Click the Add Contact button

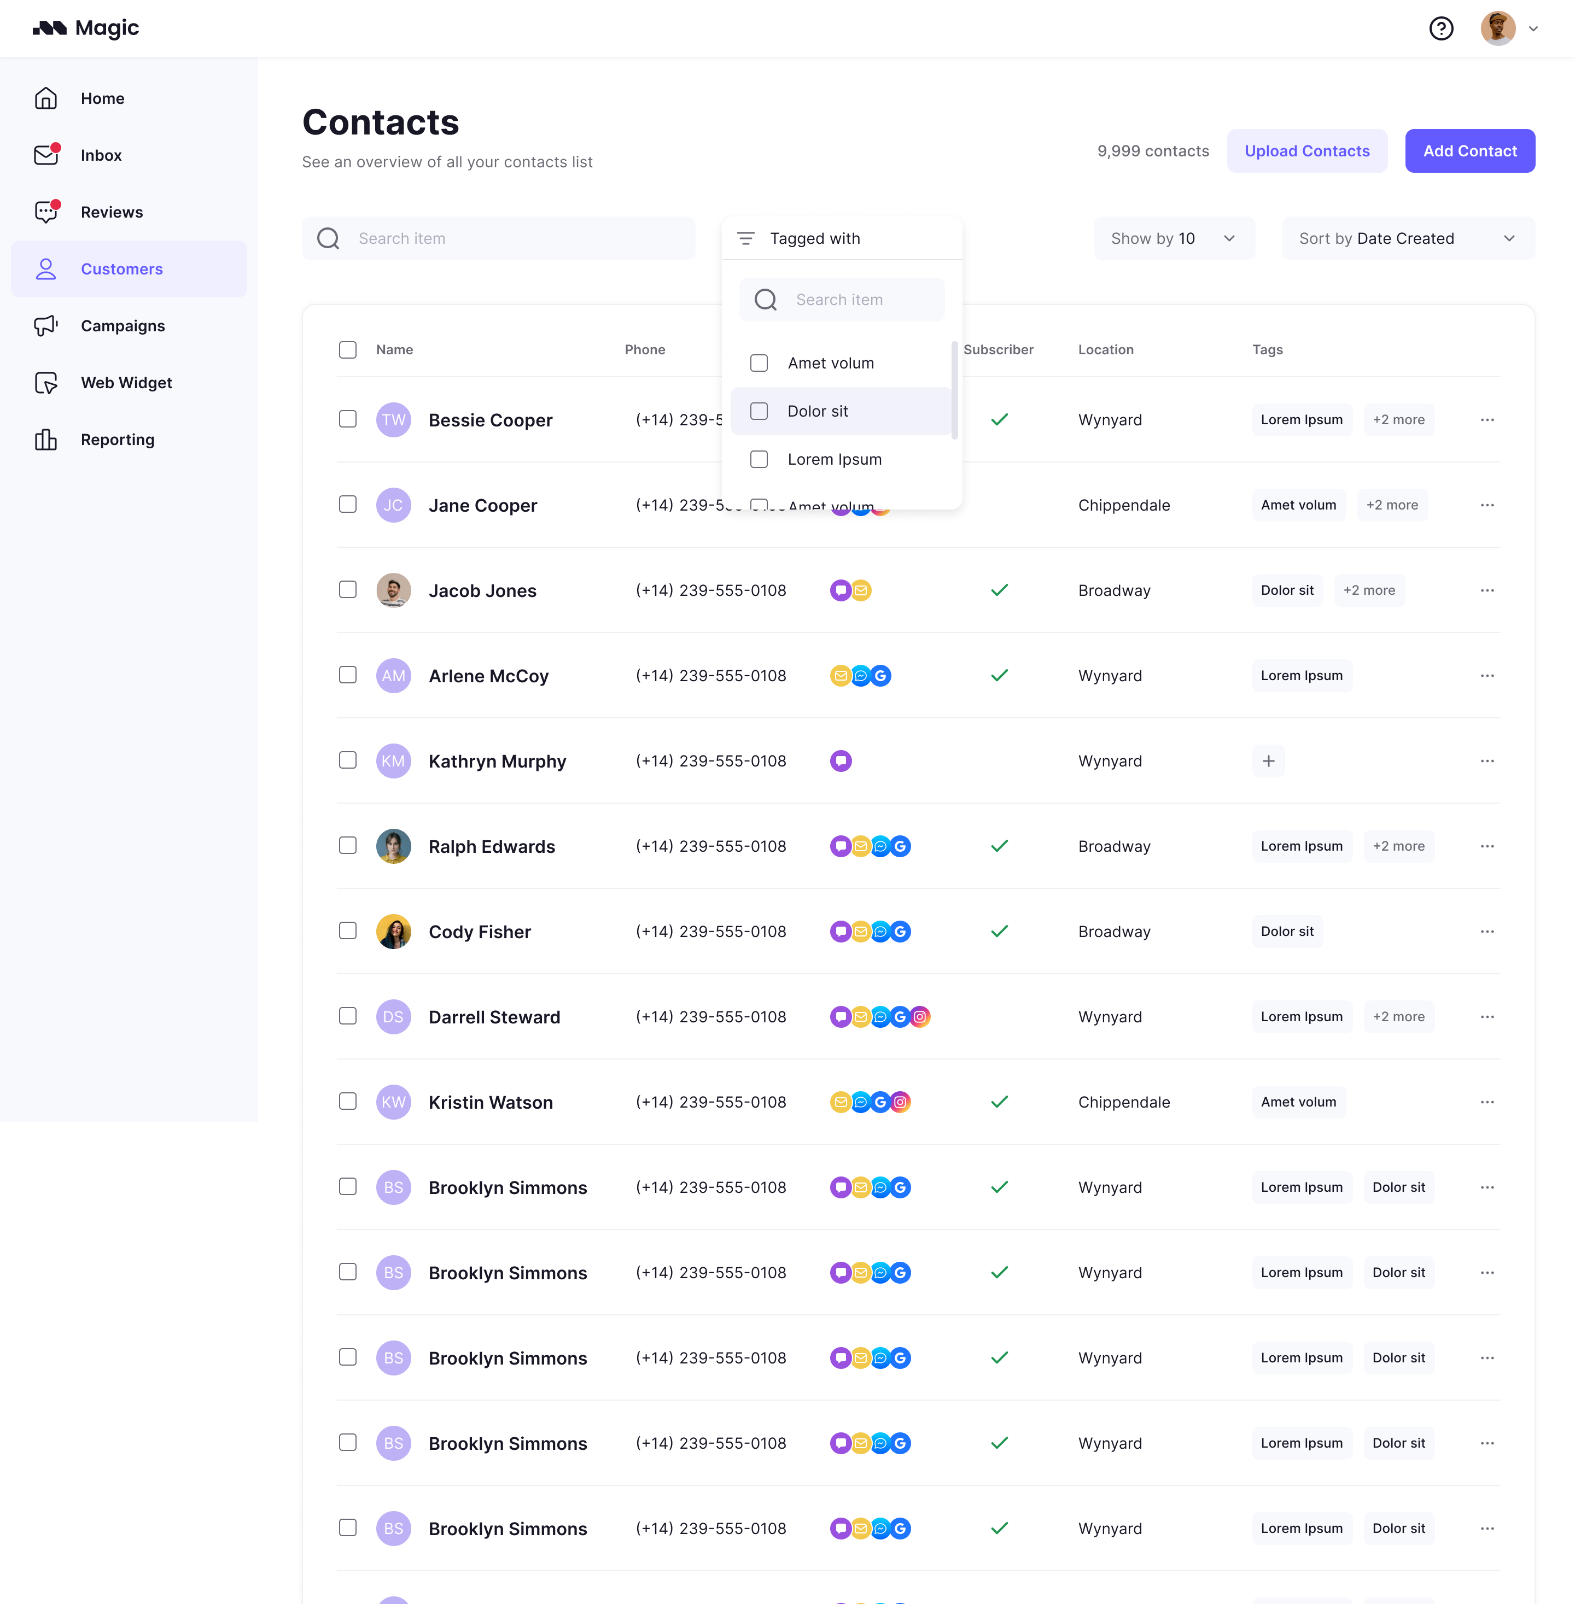point(1470,150)
